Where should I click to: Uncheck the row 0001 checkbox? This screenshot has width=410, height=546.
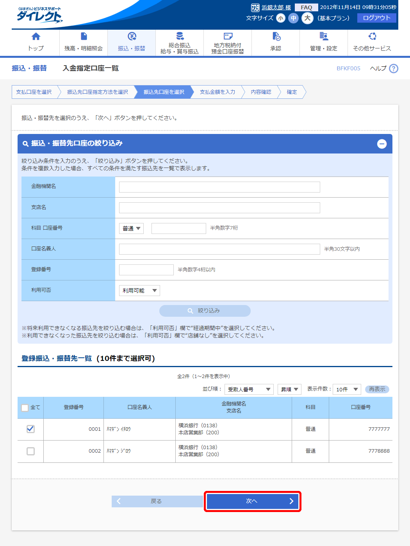click(x=30, y=429)
